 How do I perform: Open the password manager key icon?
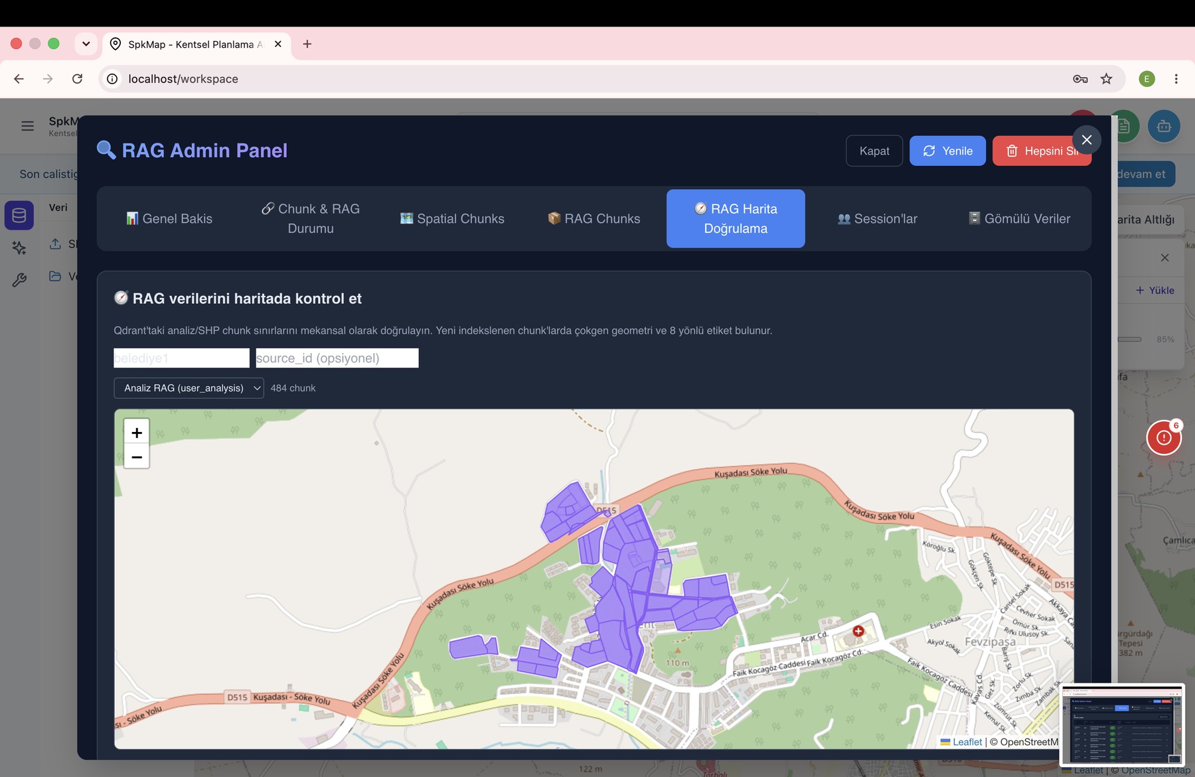(x=1080, y=79)
